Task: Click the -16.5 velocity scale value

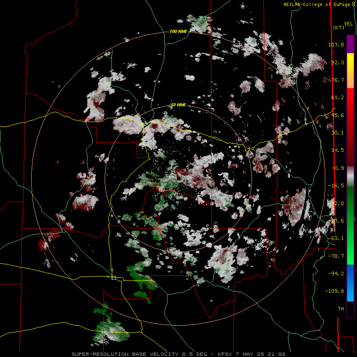Action: 336,186
